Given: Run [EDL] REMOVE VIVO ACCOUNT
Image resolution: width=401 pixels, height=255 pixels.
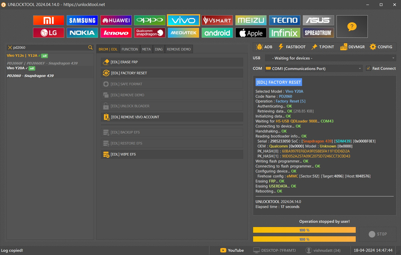Looking at the screenshot, I should click(x=172, y=117).
